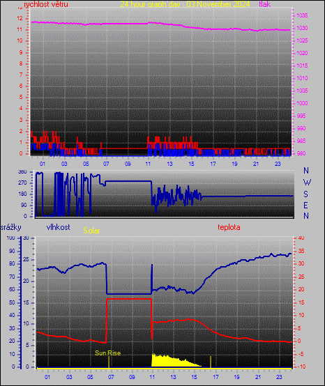Click the red 'teplota' temperature label
Screen dimensions: 325x386
[229, 227]
